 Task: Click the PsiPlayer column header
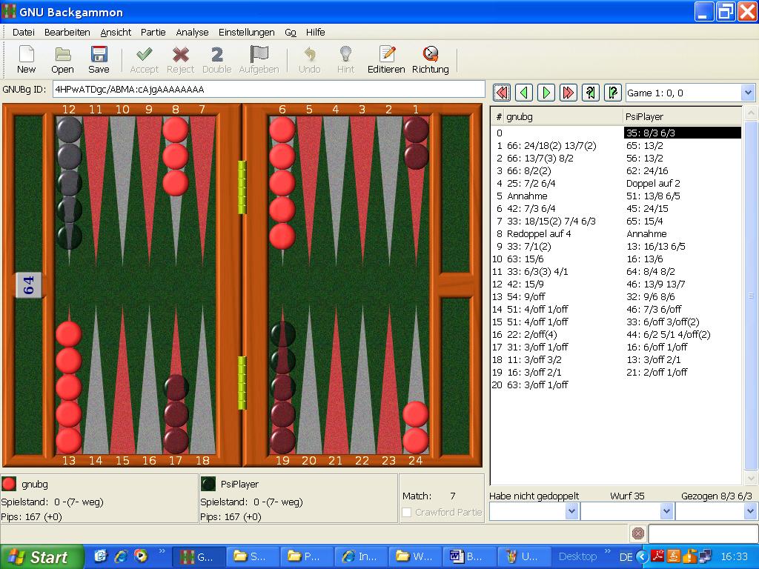683,116
